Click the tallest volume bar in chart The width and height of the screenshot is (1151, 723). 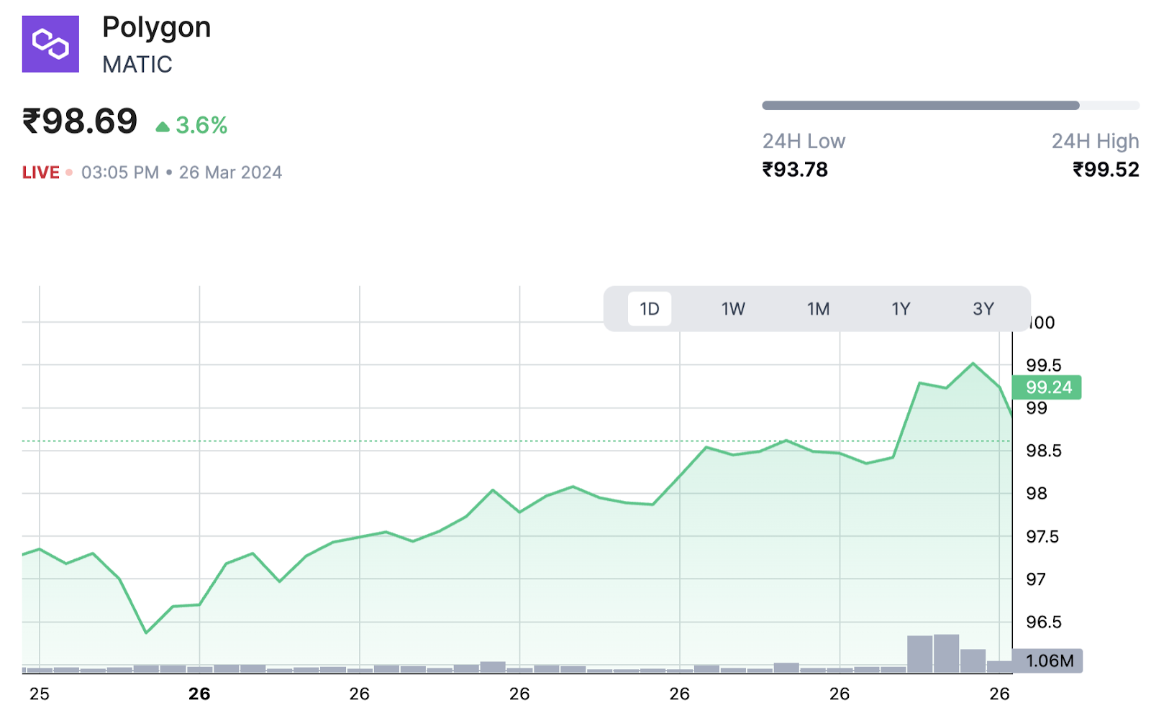click(x=946, y=653)
